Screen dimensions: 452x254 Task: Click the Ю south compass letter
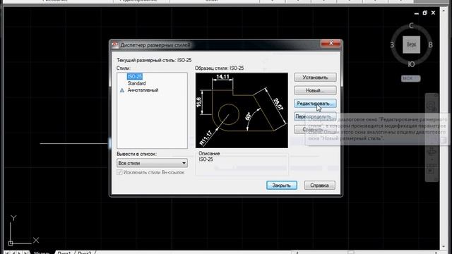[x=411, y=64]
